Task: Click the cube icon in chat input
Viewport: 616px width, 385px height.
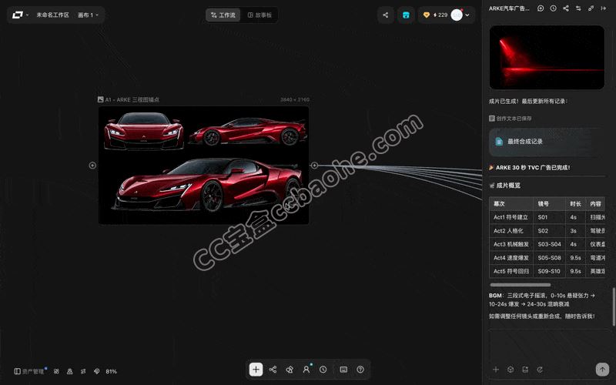Action: tap(511, 370)
